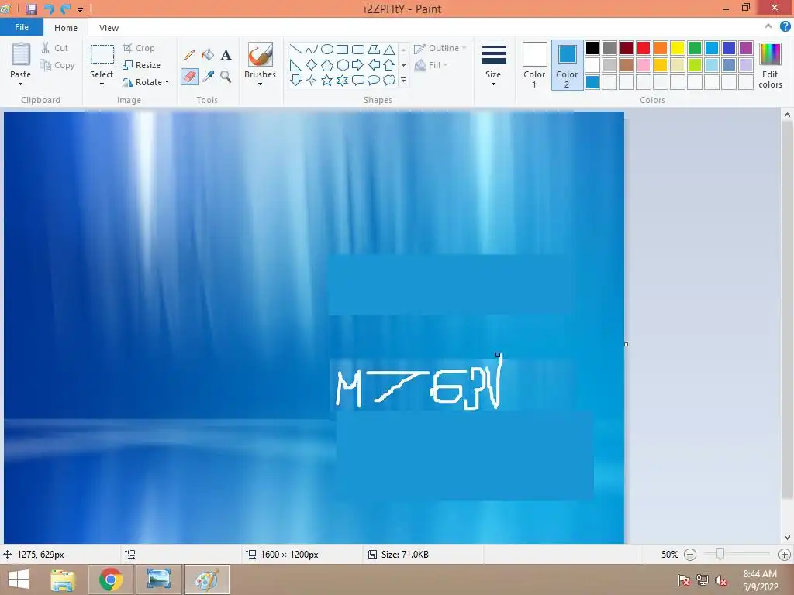Select the Eraser tool
Screen dimensions: 794x595
pos(189,77)
